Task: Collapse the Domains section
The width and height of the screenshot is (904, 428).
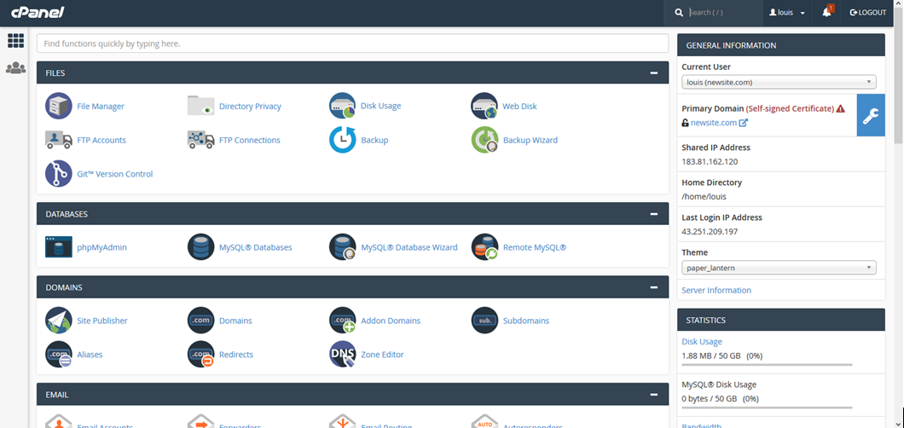Action: (654, 286)
